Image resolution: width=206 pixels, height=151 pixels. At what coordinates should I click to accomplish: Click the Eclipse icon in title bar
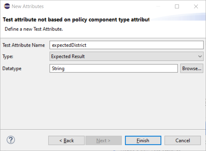click(6, 6)
